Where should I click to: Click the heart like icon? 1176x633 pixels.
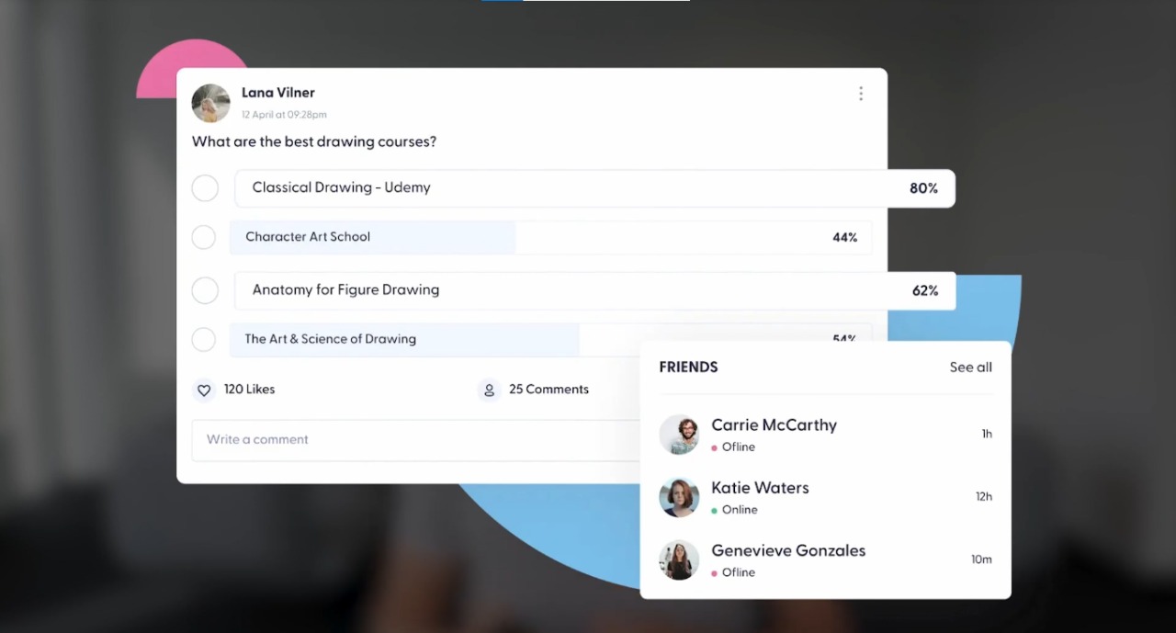(x=204, y=390)
